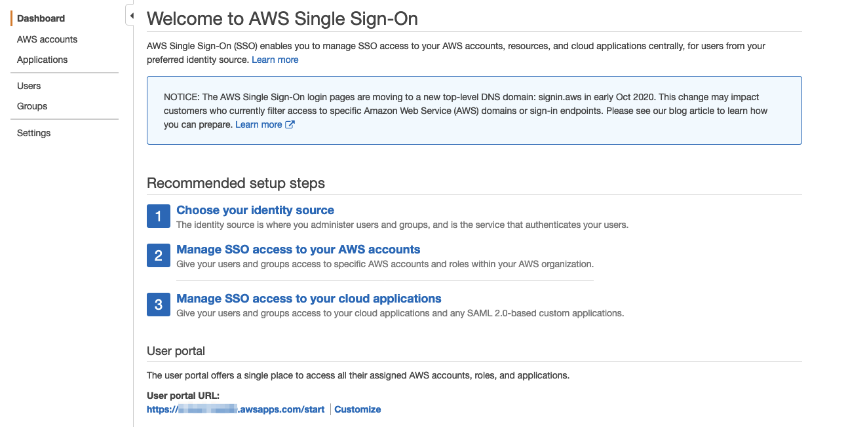Open Choose your identity source
The height and width of the screenshot is (427, 867).
(255, 210)
